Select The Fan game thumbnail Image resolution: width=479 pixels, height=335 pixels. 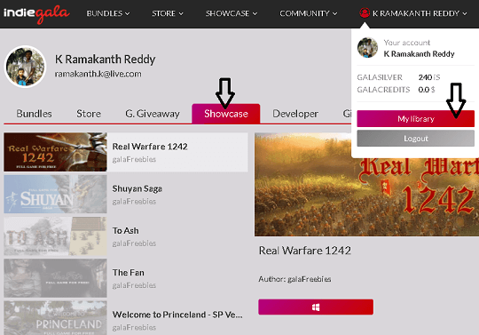click(55, 278)
